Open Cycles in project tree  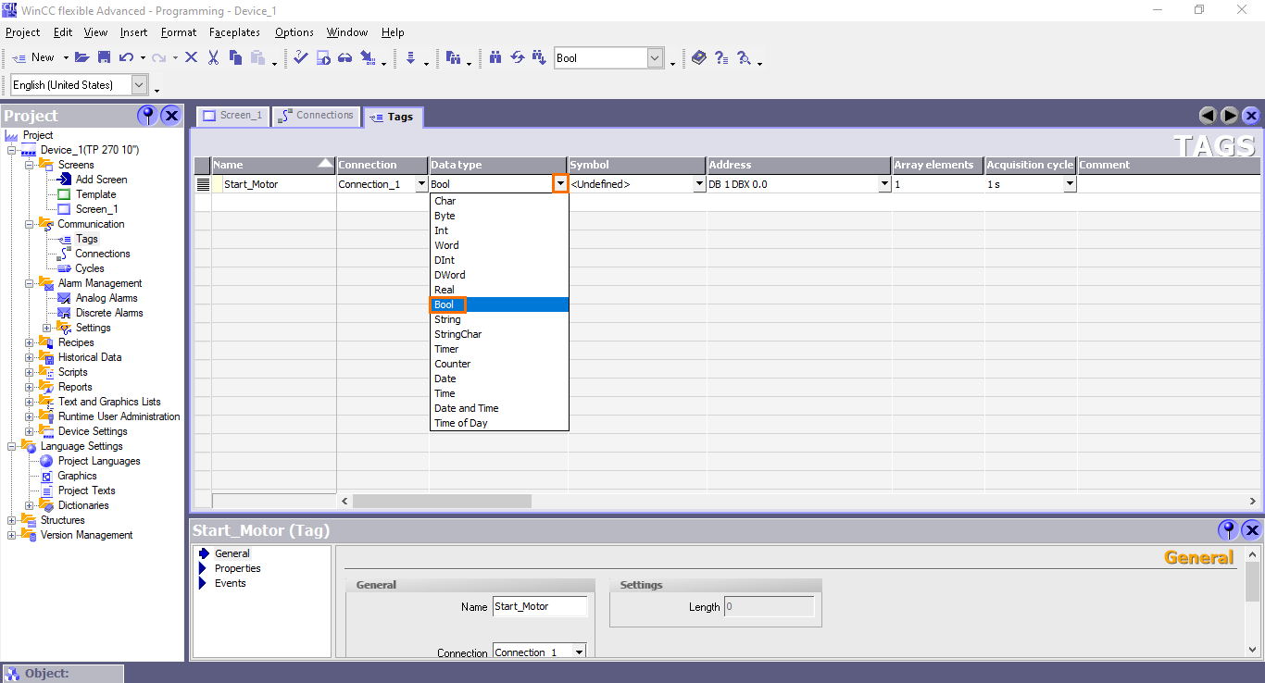[x=89, y=268]
